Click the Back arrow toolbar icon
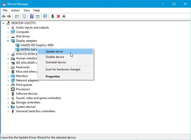The width and height of the screenshot is (191, 140). 4,16
